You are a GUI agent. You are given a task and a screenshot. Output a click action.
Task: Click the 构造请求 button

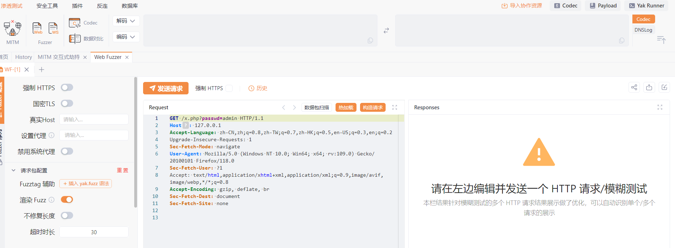click(x=373, y=108)
